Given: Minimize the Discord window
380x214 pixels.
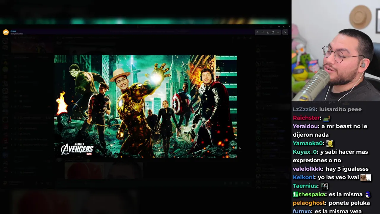Looking at the screenshot, I should [x=278, y=27].
